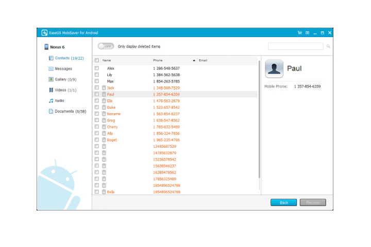Select phone number 1 286-548-5637

point(166,68)
